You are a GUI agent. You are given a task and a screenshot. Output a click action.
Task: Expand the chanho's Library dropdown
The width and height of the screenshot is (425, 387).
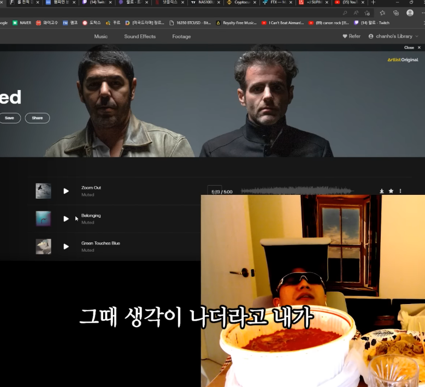[x=393, y=36]
